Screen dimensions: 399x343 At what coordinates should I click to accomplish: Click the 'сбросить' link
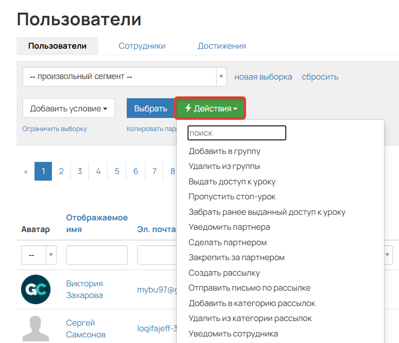pos(320,76)
